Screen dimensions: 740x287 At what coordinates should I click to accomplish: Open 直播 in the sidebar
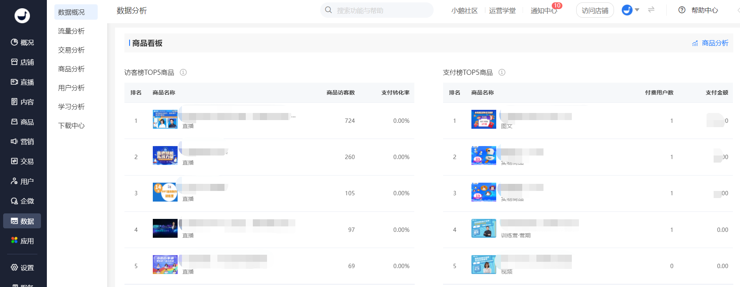coord(22,82)
